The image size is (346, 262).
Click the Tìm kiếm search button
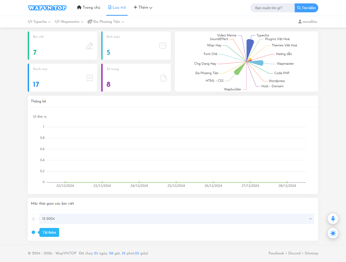pos(306,8)
